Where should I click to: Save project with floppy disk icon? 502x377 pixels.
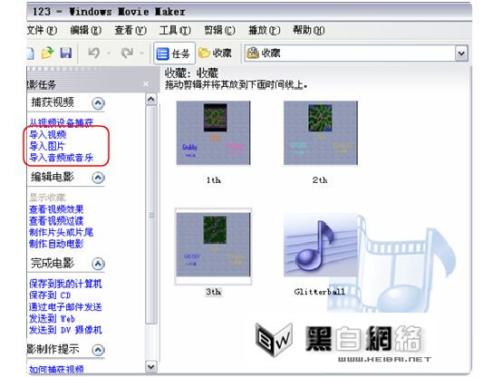66,53
